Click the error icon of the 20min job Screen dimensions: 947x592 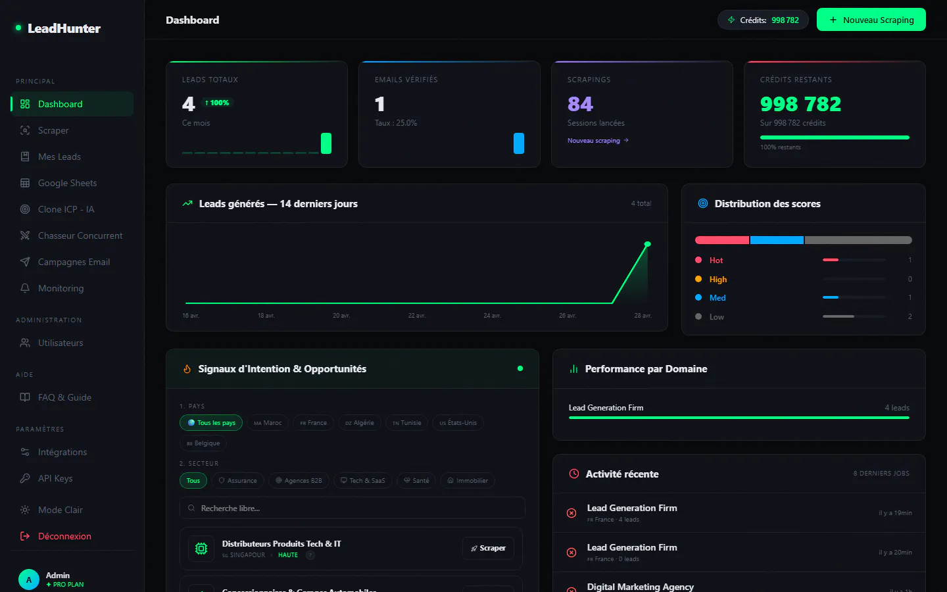point(571,553)
